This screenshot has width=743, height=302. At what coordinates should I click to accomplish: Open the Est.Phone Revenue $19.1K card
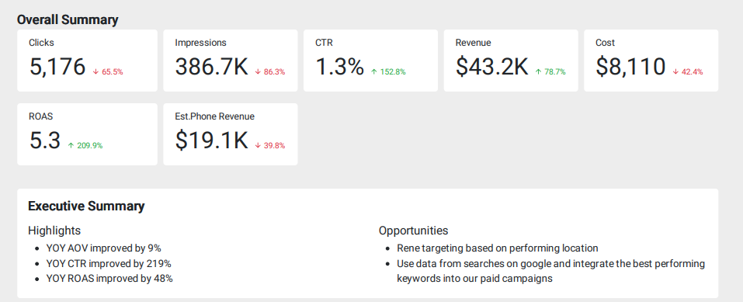click(x=231, y=134)
